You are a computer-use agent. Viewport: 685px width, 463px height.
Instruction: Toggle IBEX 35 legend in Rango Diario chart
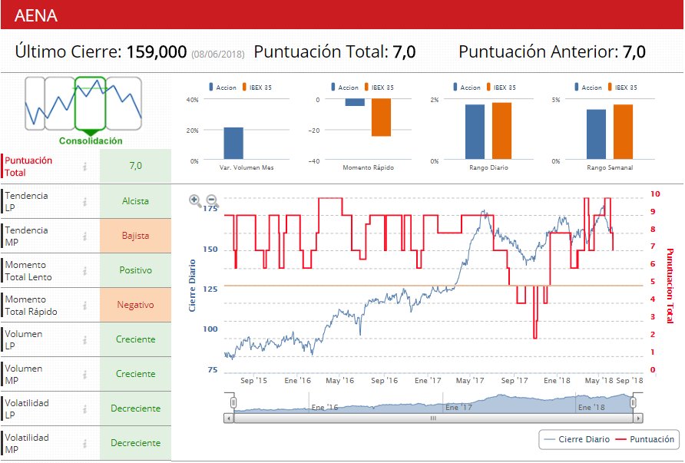click(x=501, y=88)
